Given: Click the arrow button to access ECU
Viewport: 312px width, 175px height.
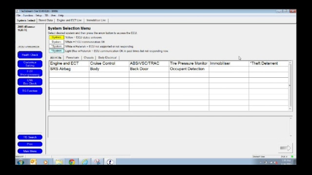Looking at the screenshot, I should coord(285,148).
